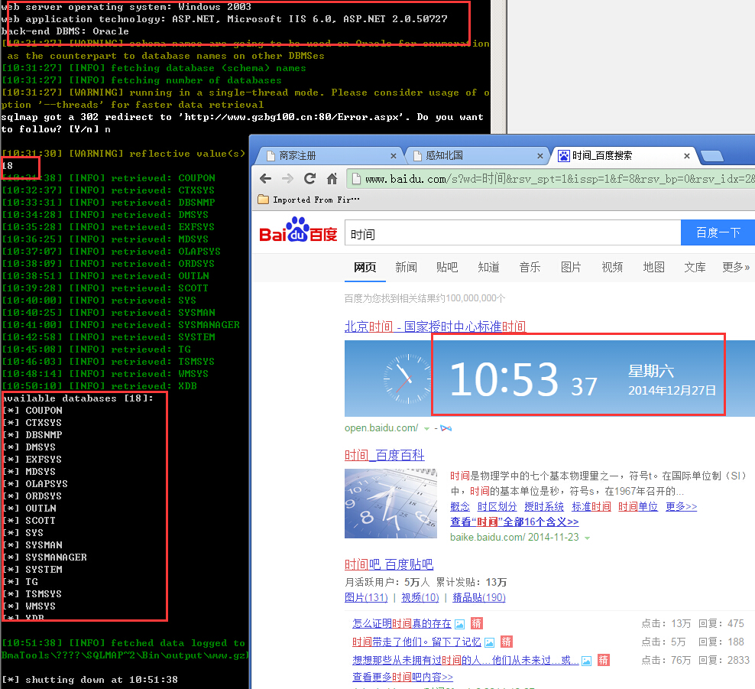The height and width of the screenshot is (689, 755).
Task: Select the 知道 search category
Action: click(488, 268)
